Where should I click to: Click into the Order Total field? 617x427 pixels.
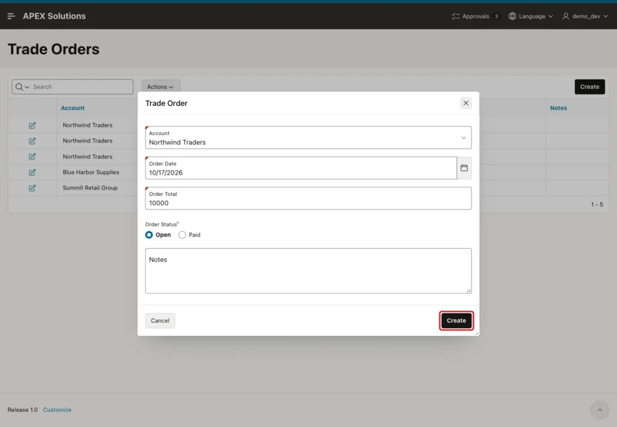tap(308, 198)
